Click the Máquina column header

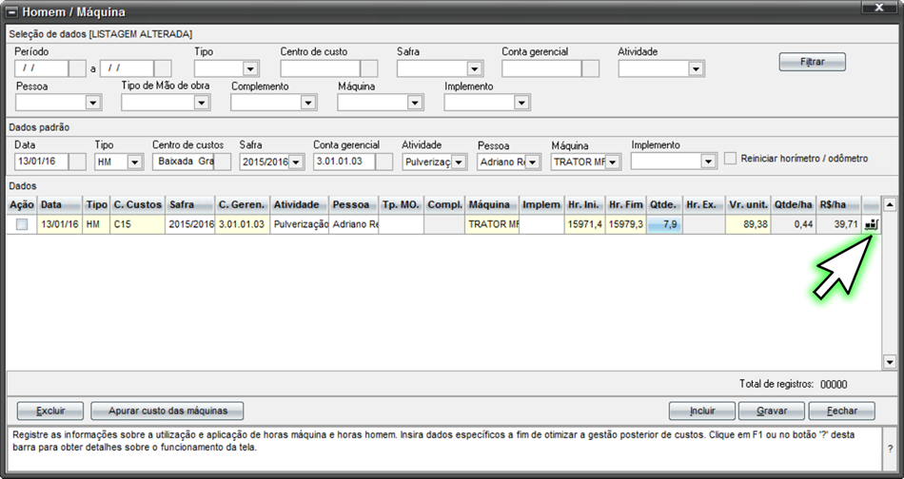492,205
